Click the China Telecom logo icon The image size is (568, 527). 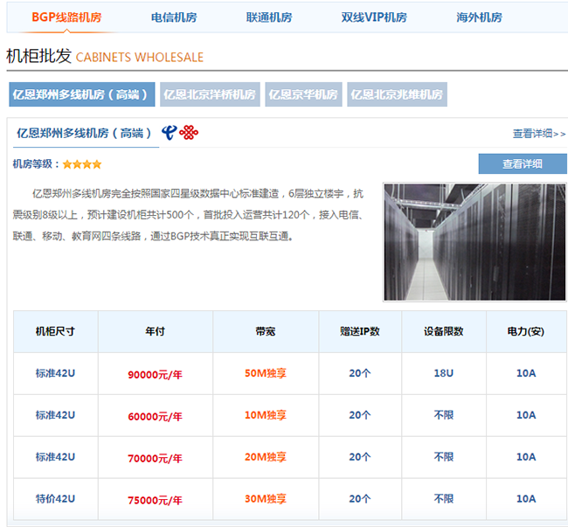[x=170, y=133]
